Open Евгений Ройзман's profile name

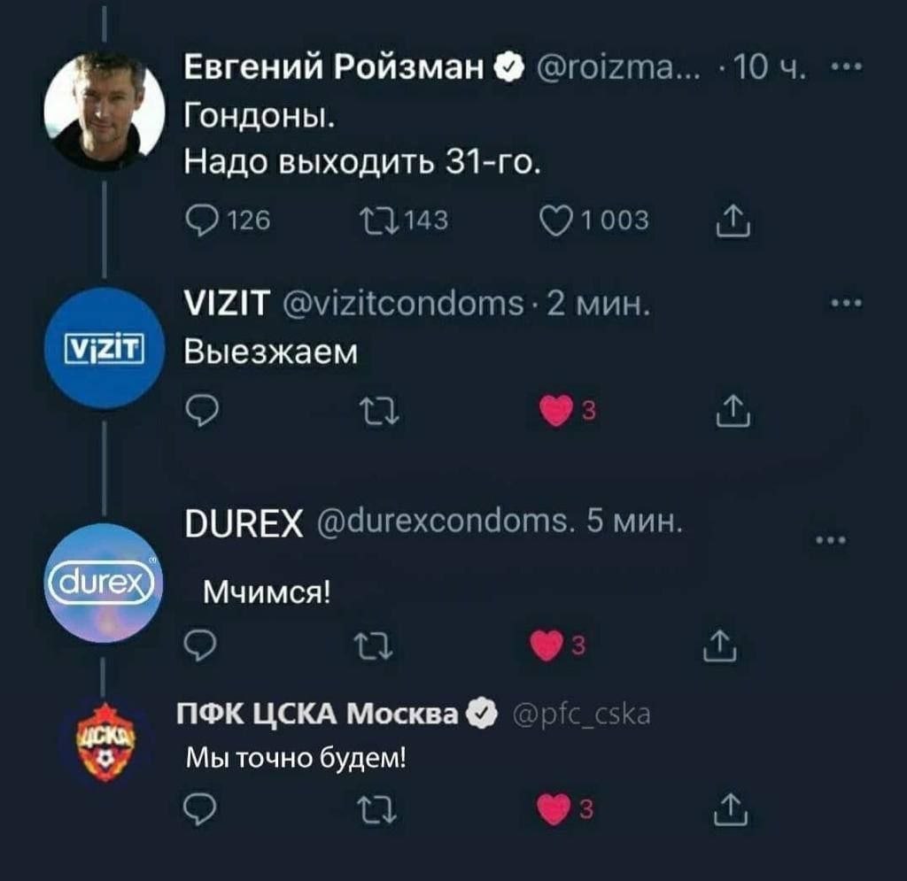point(334,67)
